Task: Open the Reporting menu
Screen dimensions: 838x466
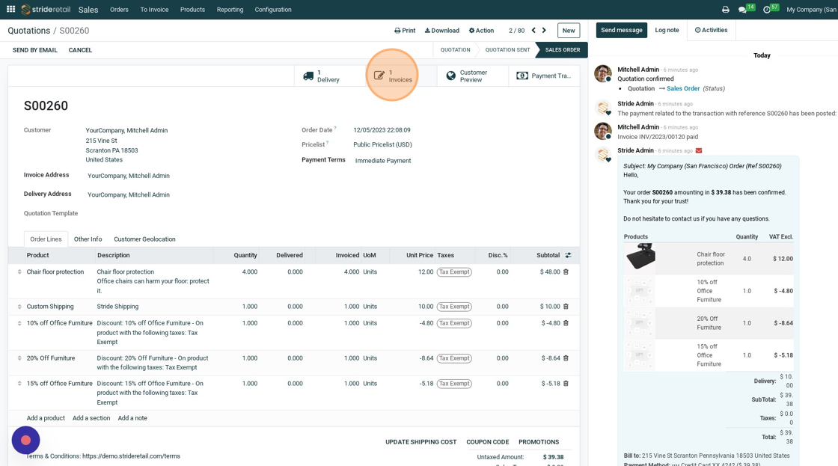Action: point(230,10)
